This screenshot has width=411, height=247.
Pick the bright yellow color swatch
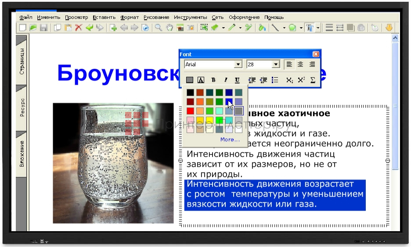[209, 120]
